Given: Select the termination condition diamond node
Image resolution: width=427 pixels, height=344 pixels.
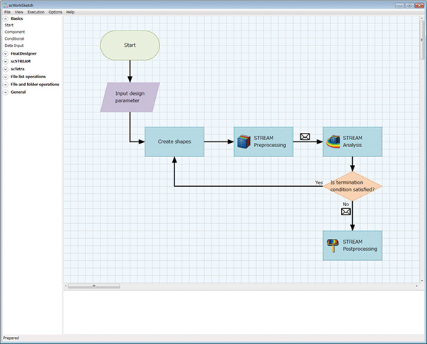Looking at the screenshot, I should (x=352, y=186).
